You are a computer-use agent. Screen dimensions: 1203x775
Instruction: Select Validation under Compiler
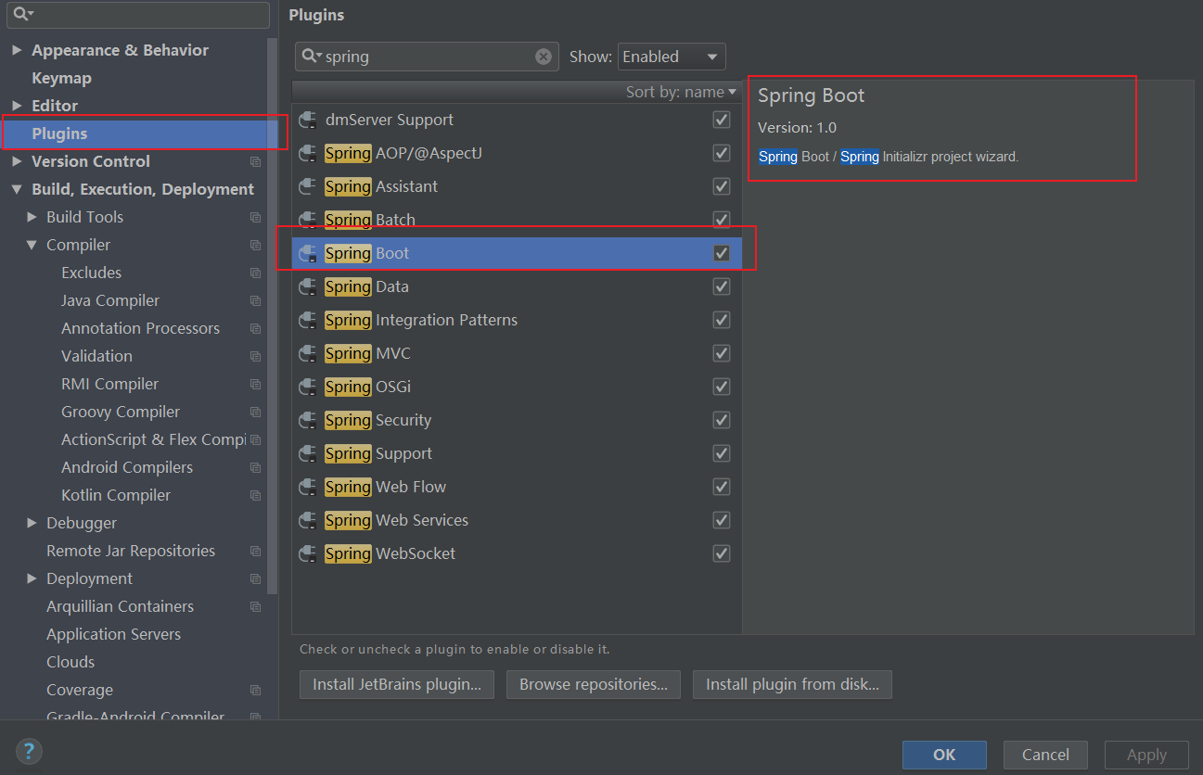(x=96, y=356)
